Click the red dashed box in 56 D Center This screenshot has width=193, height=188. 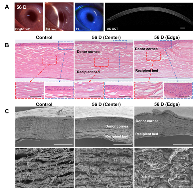click(x=101, y=62)
